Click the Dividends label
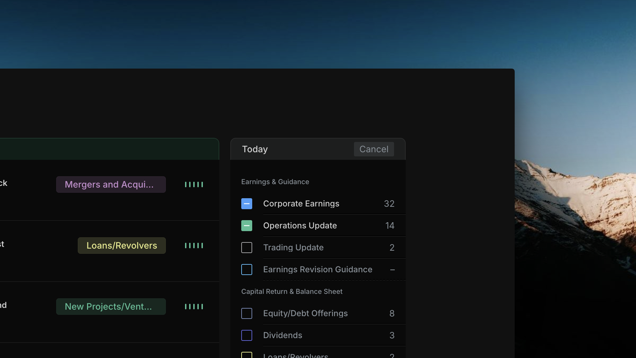 pos(283,335)
